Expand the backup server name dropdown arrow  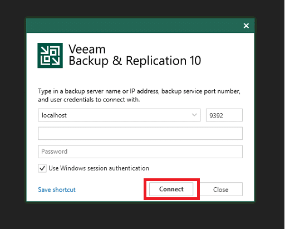pyautogui.click(x=194, y=115)
